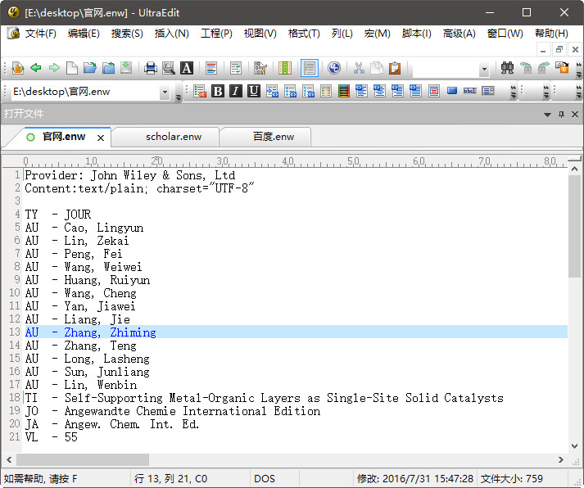Click the file path input E:\desktop\官网.enw
584x488 pixels.
86,92
